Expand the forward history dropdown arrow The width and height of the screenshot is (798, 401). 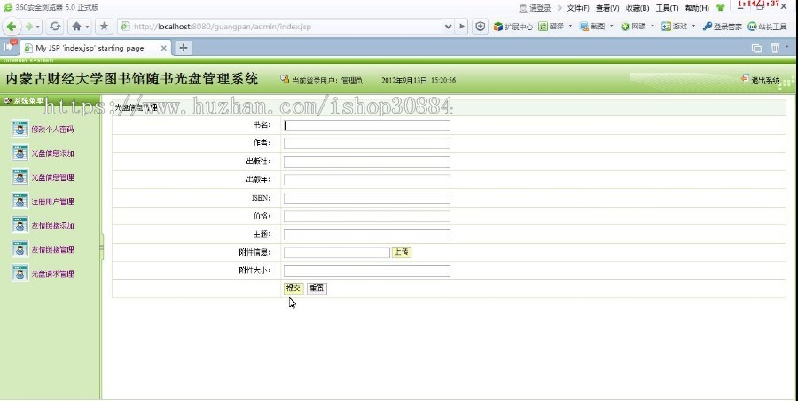pos(38,27)
